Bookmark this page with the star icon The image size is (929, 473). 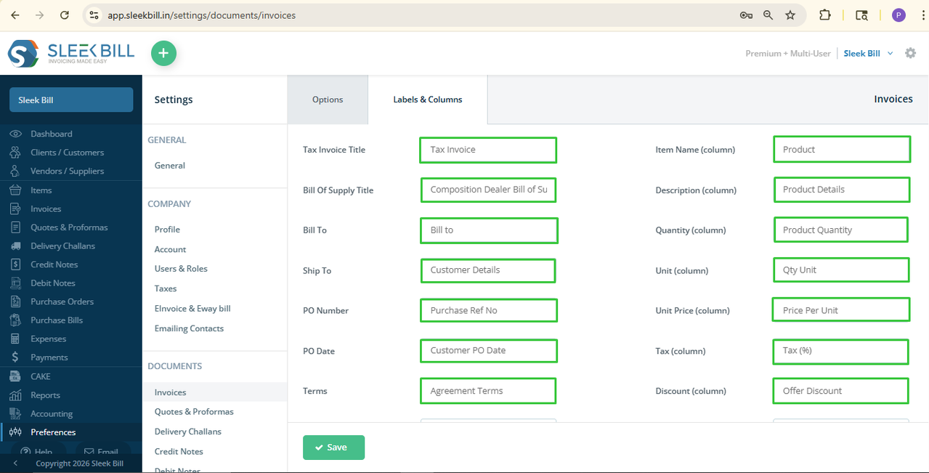click(x=790, y=15)
